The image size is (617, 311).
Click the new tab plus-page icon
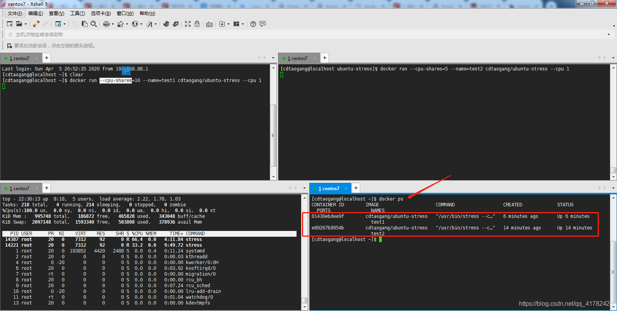(x=222, y=24)
